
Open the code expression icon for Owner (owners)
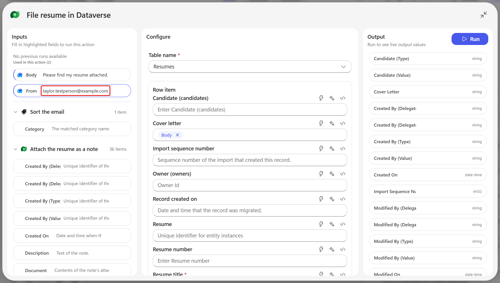click(343, 174)
